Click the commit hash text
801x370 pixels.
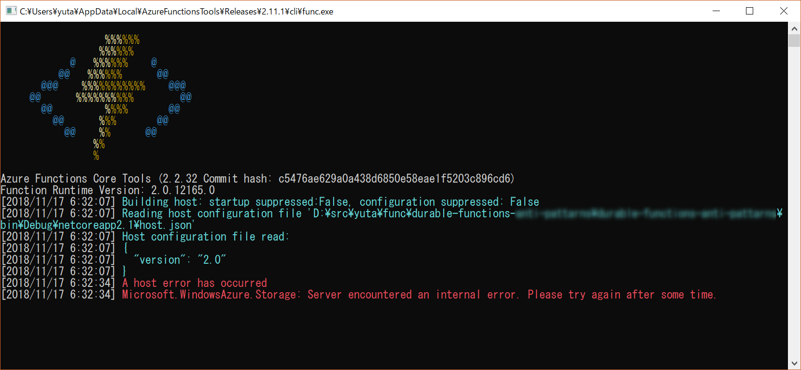[x=396, y=179]
